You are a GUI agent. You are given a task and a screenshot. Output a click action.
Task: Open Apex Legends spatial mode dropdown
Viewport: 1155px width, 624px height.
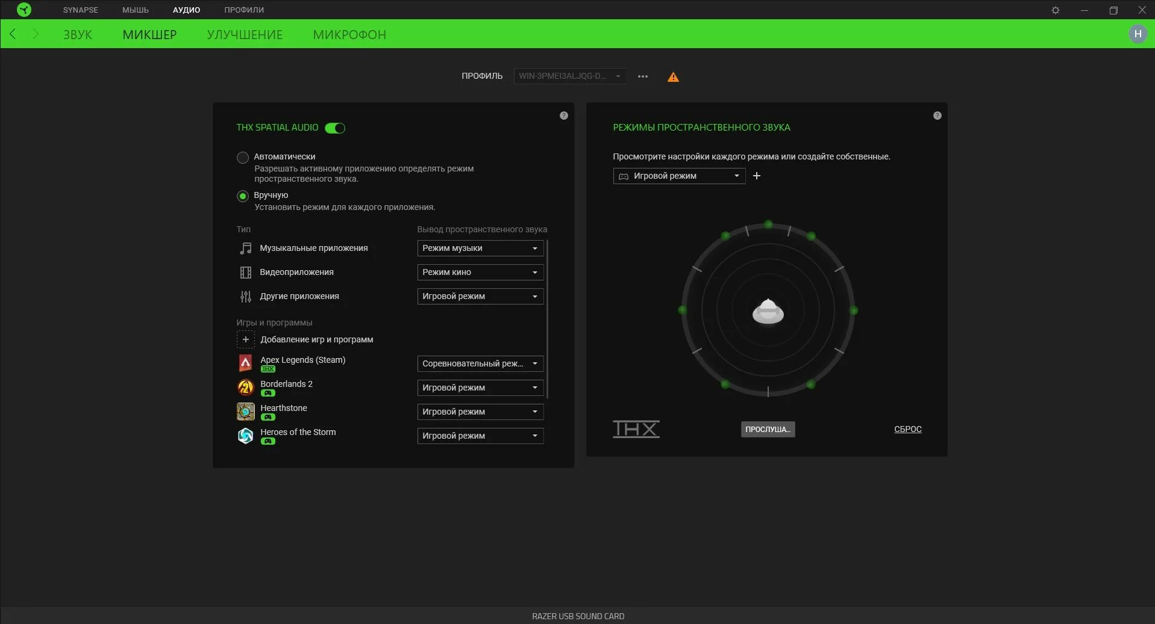(x=480, y=363)
